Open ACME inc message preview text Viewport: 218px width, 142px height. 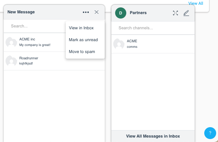[x=35, y=45]
